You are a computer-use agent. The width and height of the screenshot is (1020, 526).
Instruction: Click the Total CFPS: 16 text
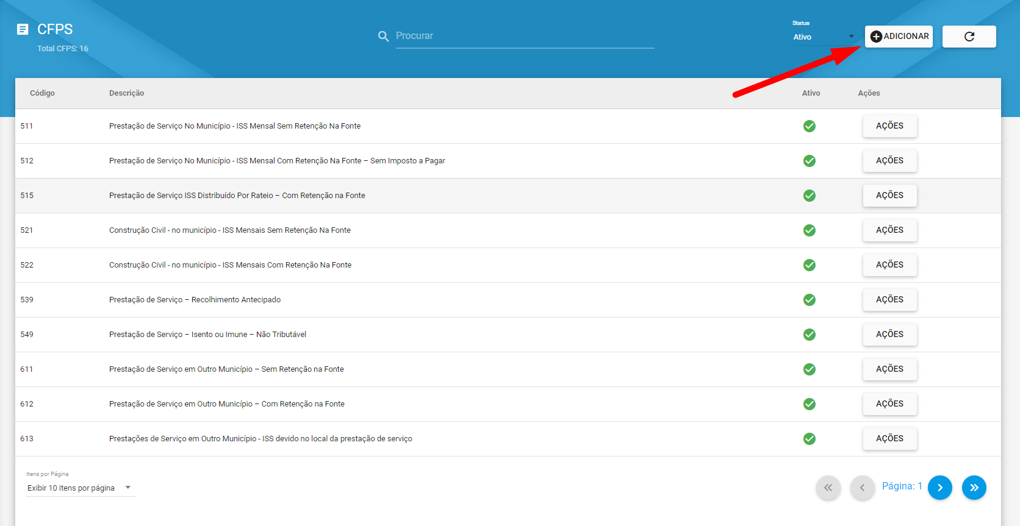(x=63, y=49)
